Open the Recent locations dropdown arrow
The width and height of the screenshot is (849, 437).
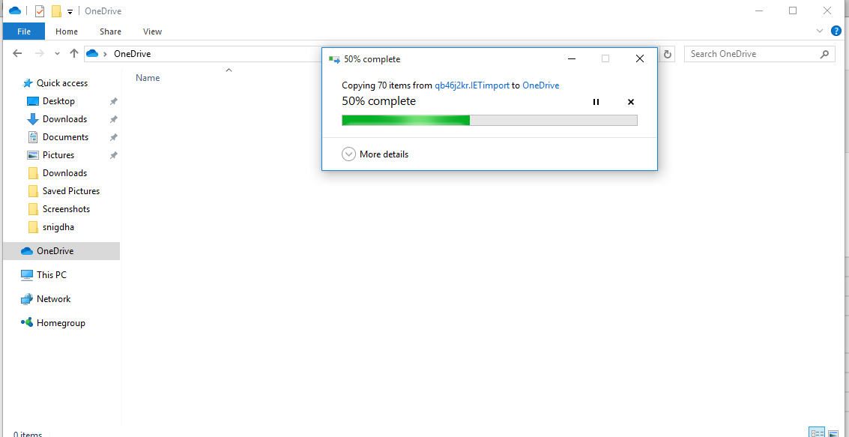(x=58, y=54)
